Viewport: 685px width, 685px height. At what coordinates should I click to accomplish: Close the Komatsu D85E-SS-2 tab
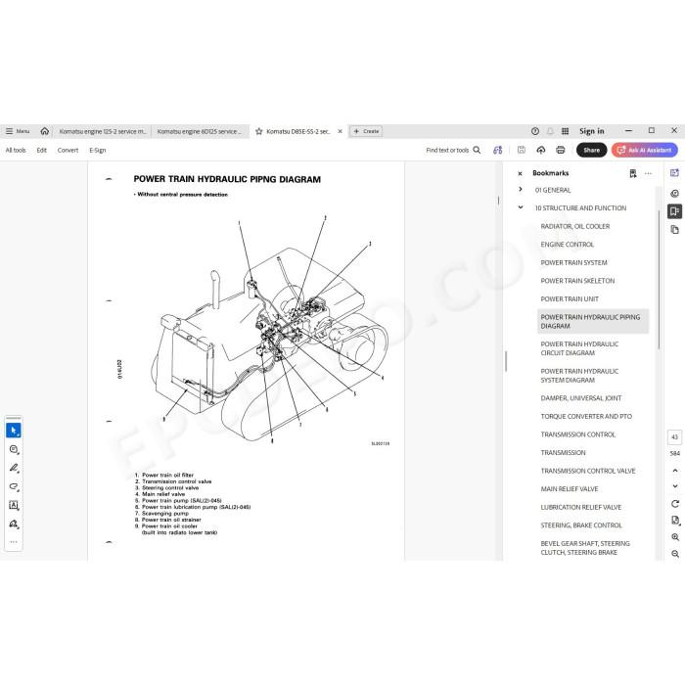click(x=340, y=131)
